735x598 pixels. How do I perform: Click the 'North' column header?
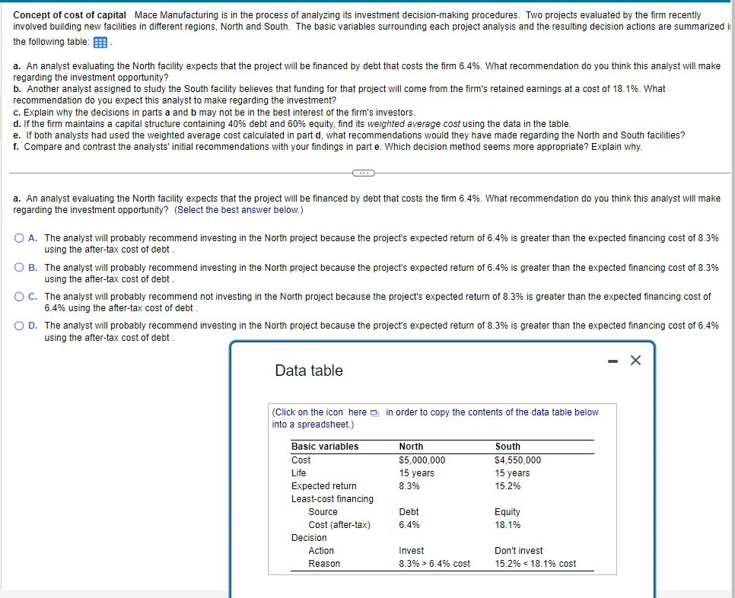[x=411, y=447]
